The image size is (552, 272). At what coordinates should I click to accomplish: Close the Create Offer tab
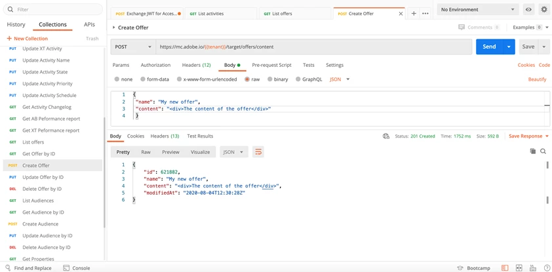(x=401, y=14)
